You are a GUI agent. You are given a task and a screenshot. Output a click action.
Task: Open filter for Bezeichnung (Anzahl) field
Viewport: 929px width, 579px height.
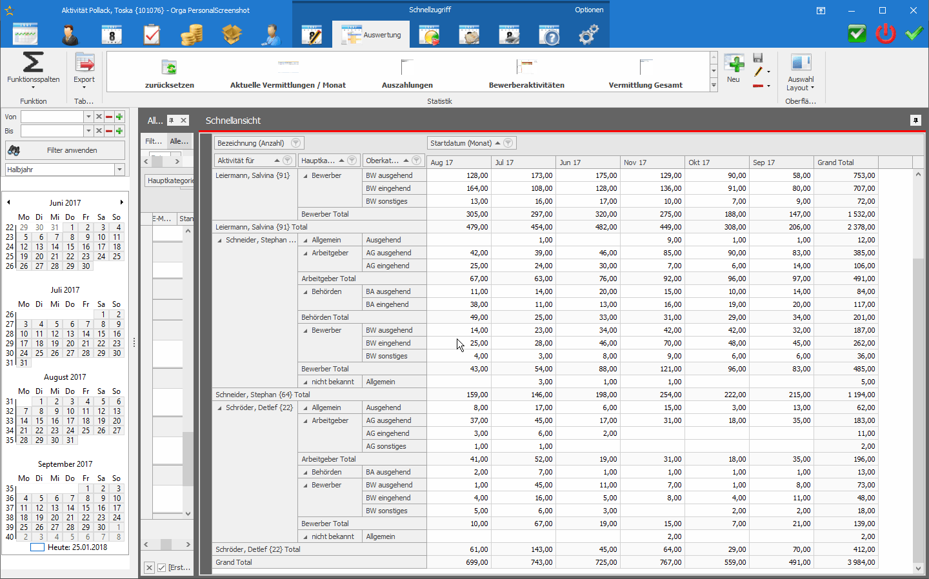pyautogui.click(x=295, y=143)
